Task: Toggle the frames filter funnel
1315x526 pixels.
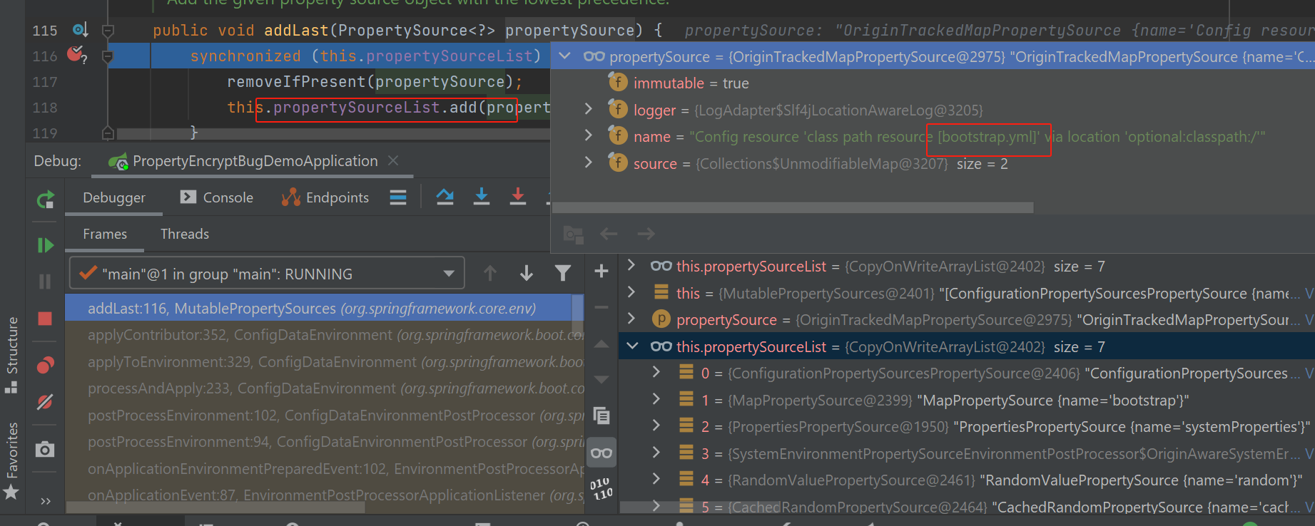Action: [x=563, y=273]
